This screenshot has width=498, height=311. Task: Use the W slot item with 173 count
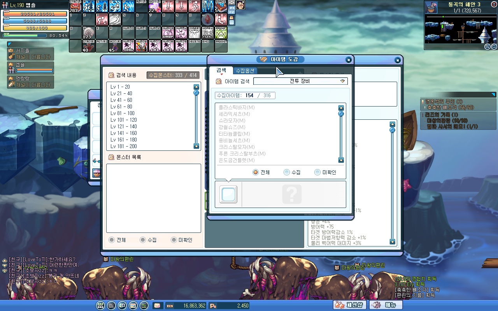coord(89,33)
